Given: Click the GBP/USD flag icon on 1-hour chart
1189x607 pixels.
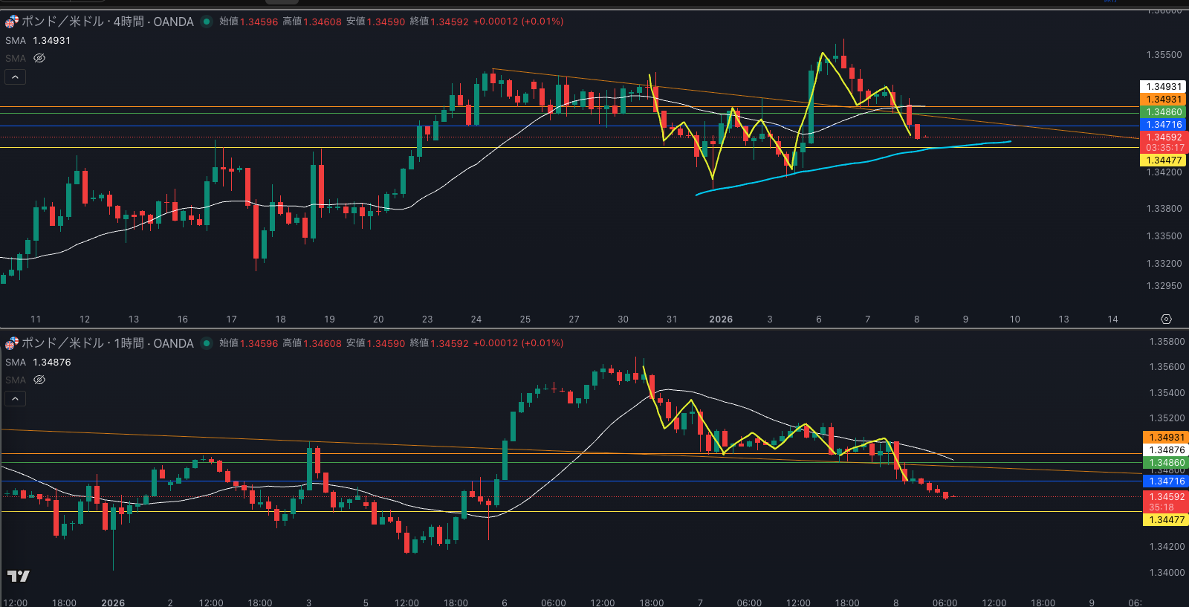Looking at the screenshot, I should [12, 343].
